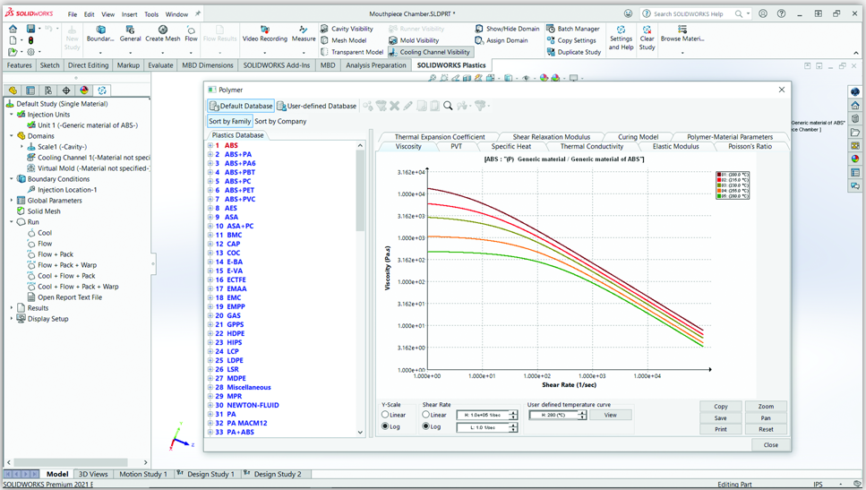Open Settings and Help
Screen dimensions: 866x490
coord(622,38)
